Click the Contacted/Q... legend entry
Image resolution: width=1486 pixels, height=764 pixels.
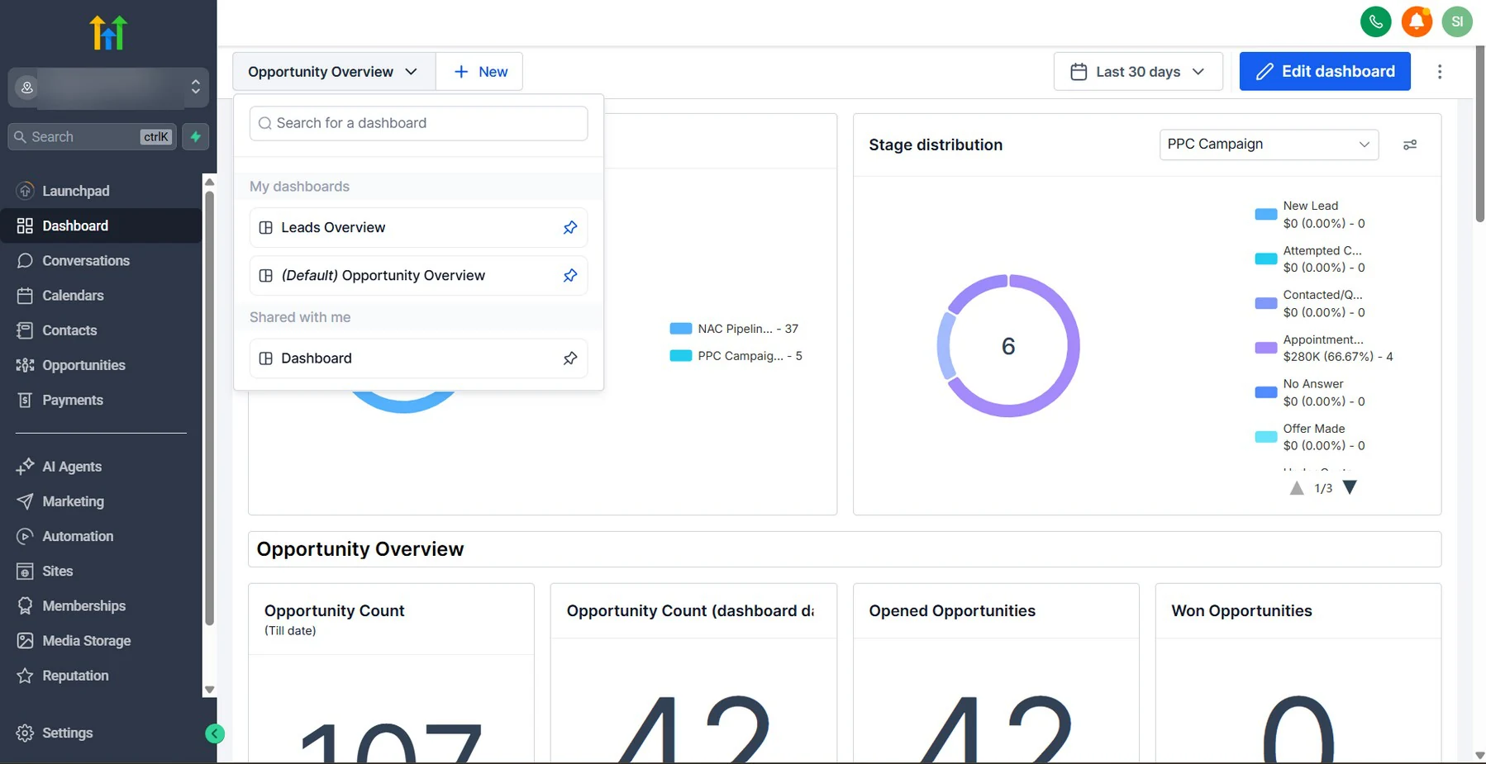coord(1309,303)
